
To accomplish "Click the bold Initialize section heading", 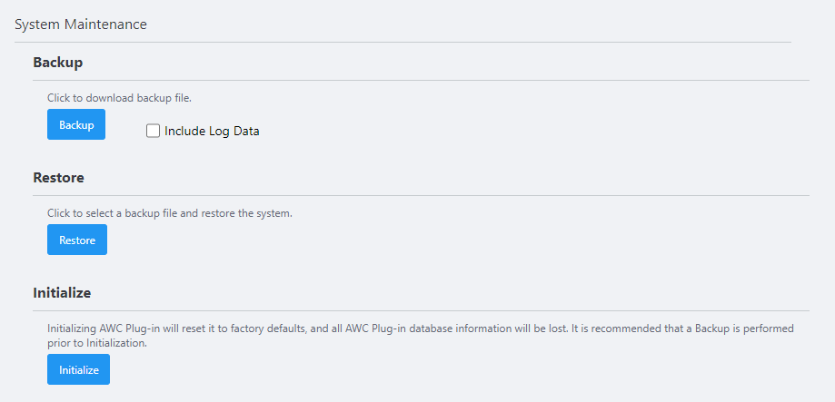I will (62, 292).
